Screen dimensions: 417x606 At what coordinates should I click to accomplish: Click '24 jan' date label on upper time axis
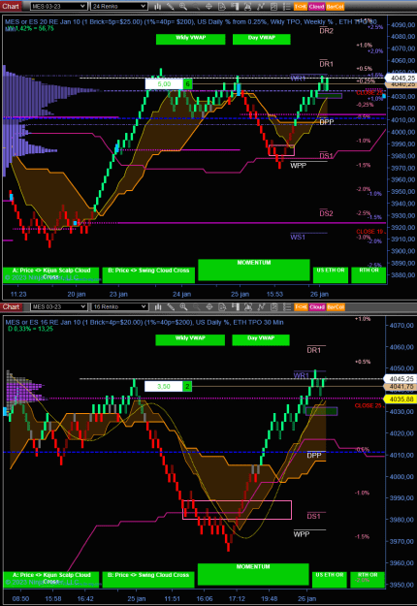181,294
